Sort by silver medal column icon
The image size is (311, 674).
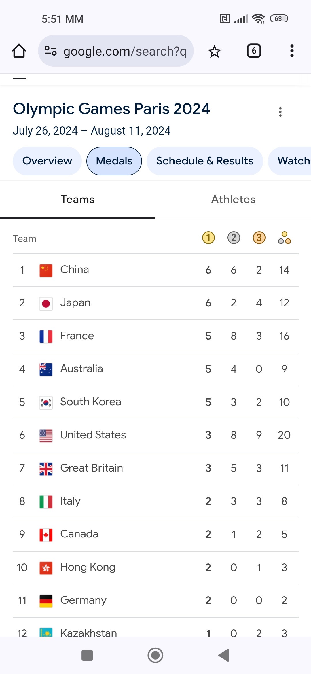coord(234,238)
